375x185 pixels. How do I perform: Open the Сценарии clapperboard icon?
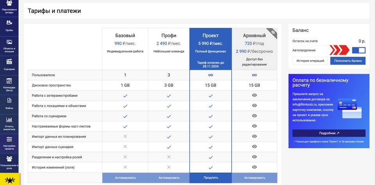tap(9, 61)
